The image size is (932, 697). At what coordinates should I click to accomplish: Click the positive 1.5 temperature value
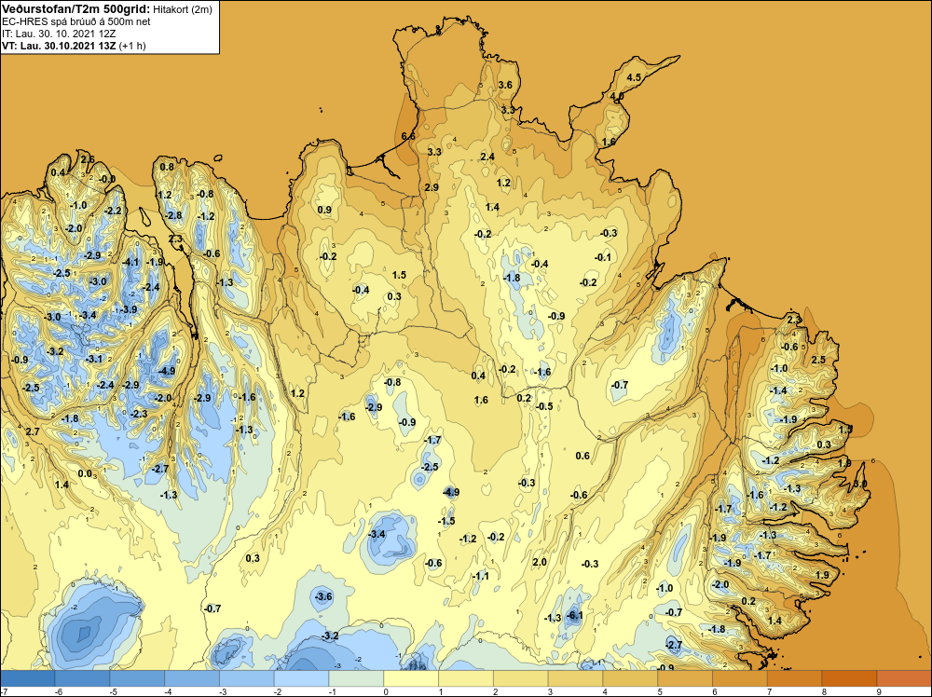tap(399, 275)
